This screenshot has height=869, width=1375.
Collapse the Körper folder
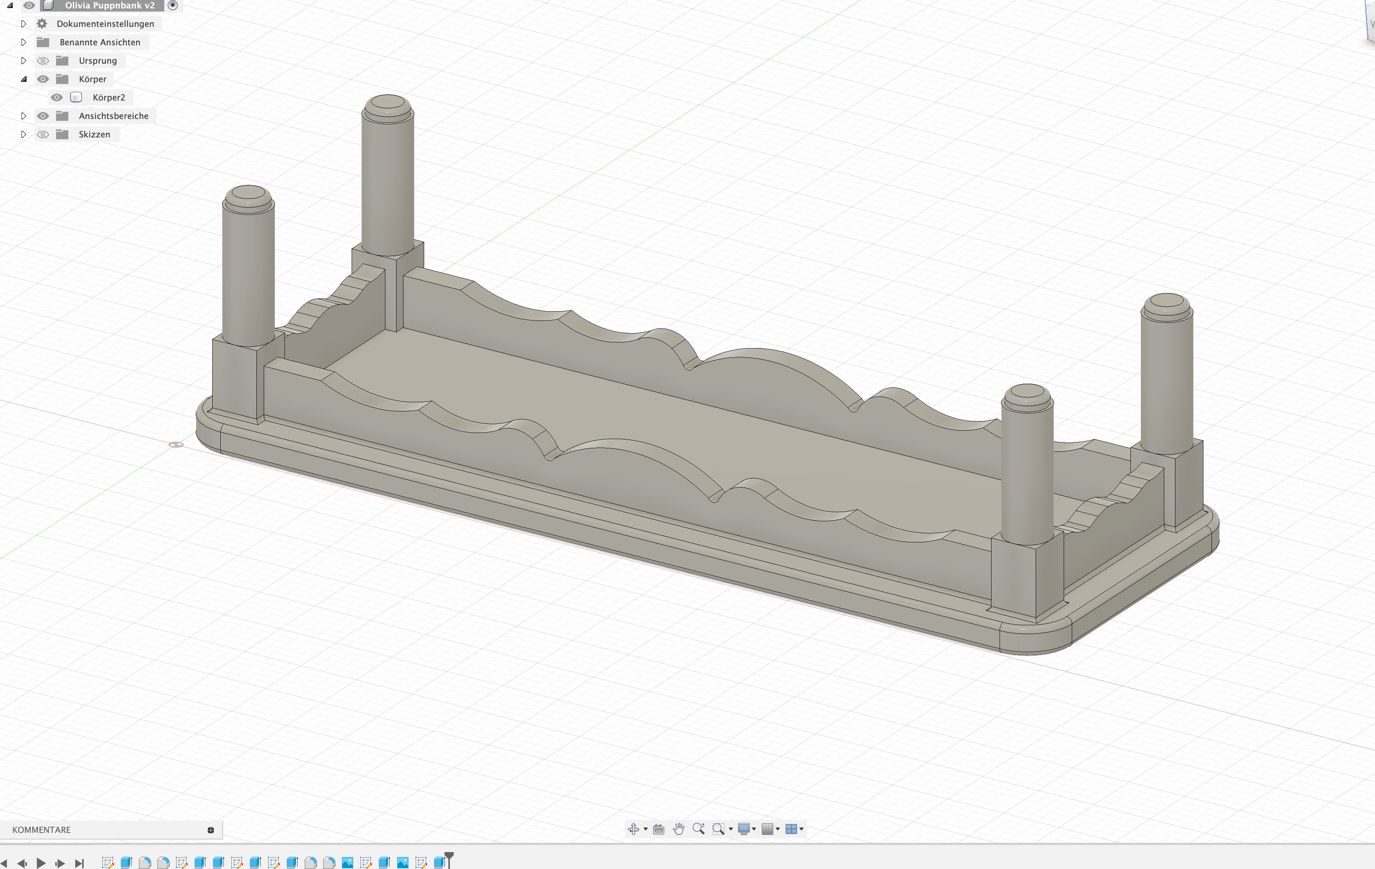[23, 79]
